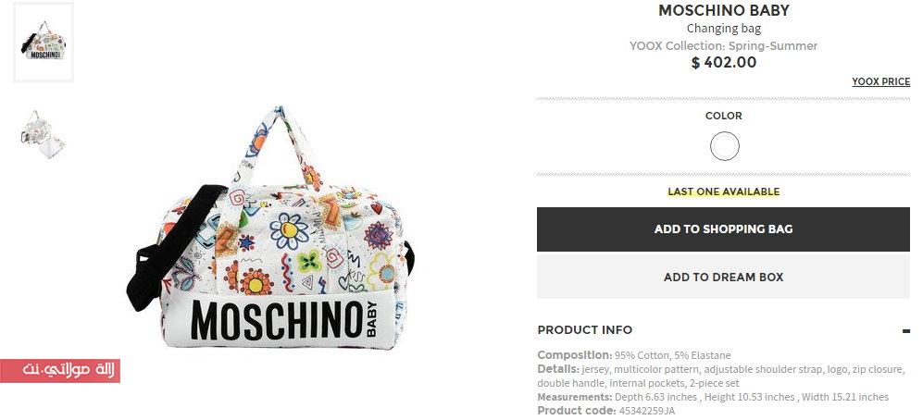The image size is (923, 420).
Task: Open the YOOX PRICE link
Action: click(880, 81)
